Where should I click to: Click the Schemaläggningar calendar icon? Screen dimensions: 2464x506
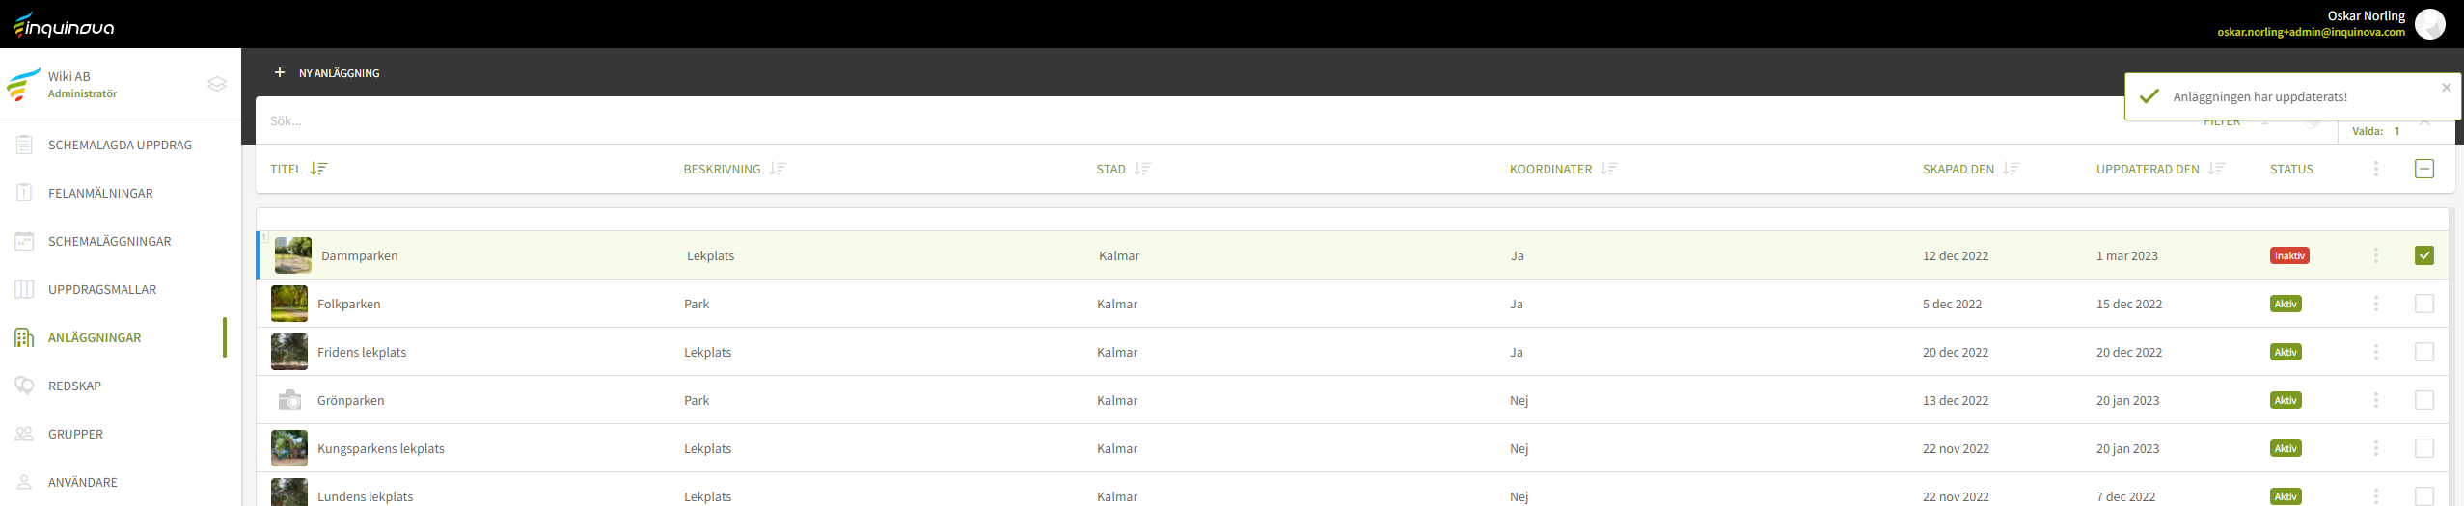(x=24, y=241)
